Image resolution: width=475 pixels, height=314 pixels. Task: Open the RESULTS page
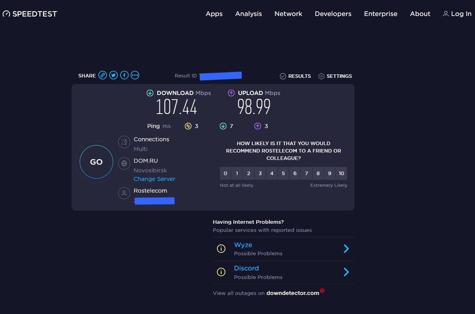[x=300, y=76]
